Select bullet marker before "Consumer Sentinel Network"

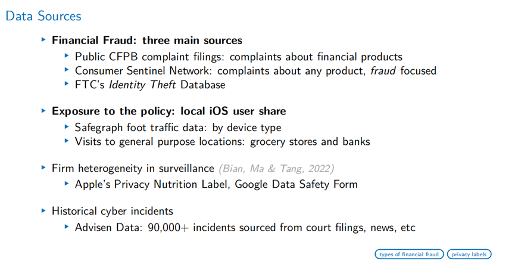pos(66,70)
